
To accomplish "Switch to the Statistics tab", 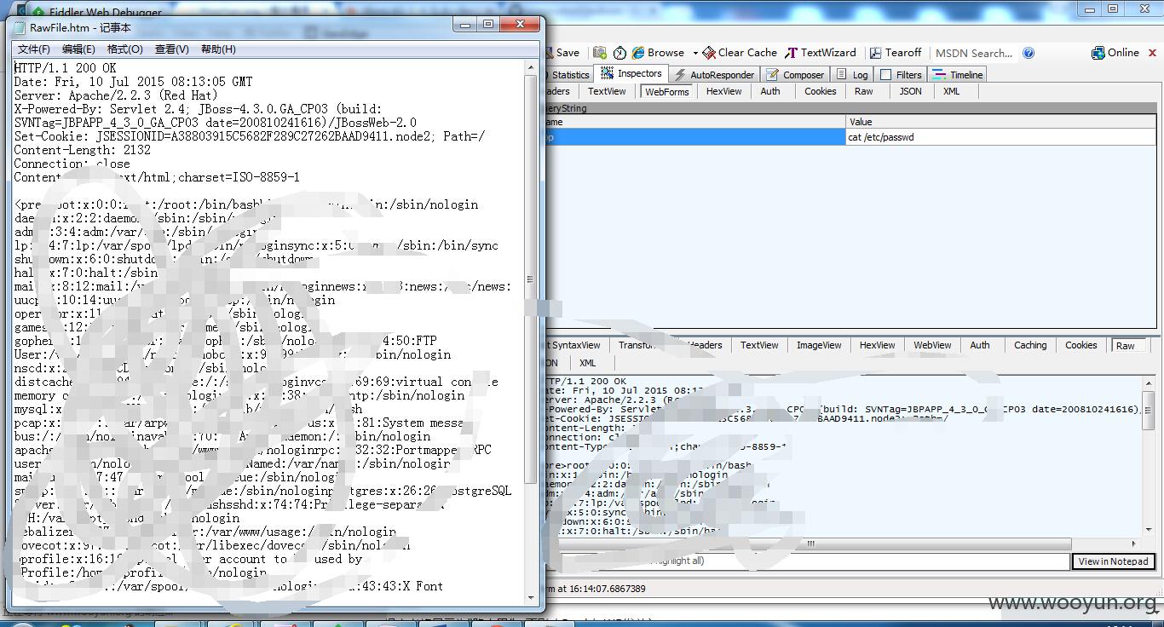I will [568, 75].
